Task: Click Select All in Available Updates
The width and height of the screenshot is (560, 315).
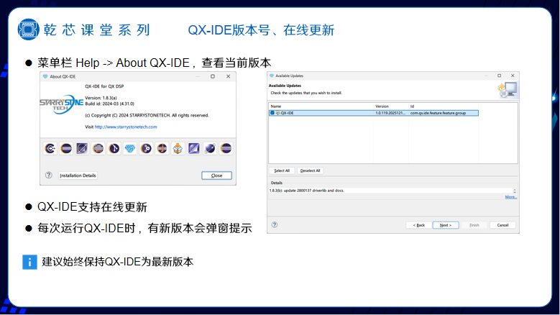Action: pyautogui.click(x=282, y=170)
